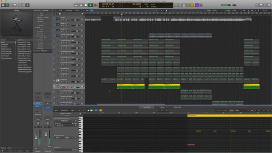Open the Note Pads button top right
Screen dimensions: 272x153
pos(261,5)
